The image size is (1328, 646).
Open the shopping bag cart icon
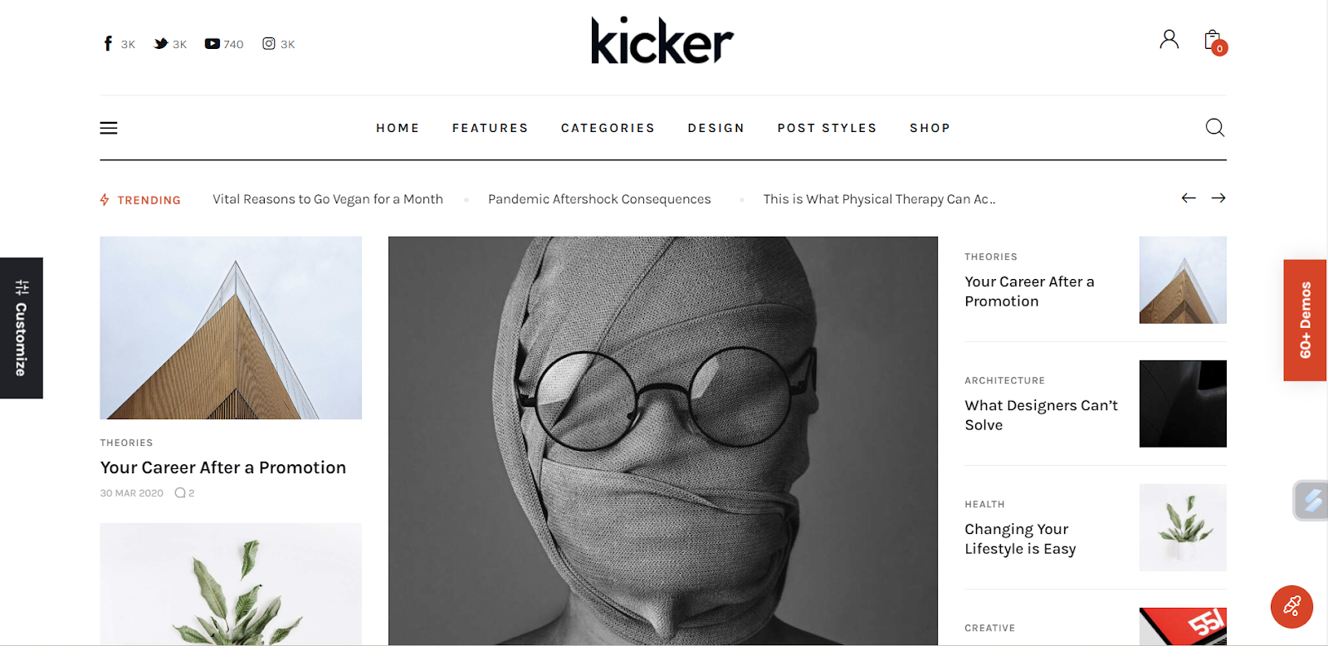tap(1214, 42)
